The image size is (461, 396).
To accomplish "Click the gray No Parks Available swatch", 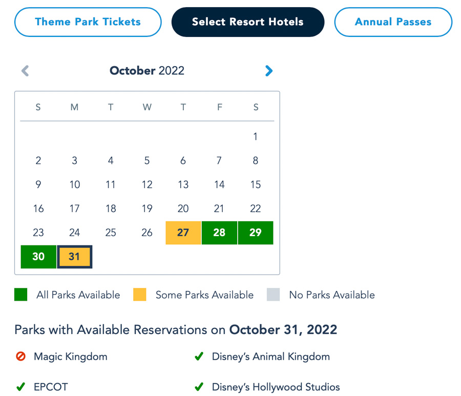I will point(274,295).
